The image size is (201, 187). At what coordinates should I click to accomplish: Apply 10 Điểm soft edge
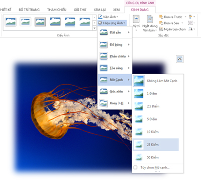156,132
